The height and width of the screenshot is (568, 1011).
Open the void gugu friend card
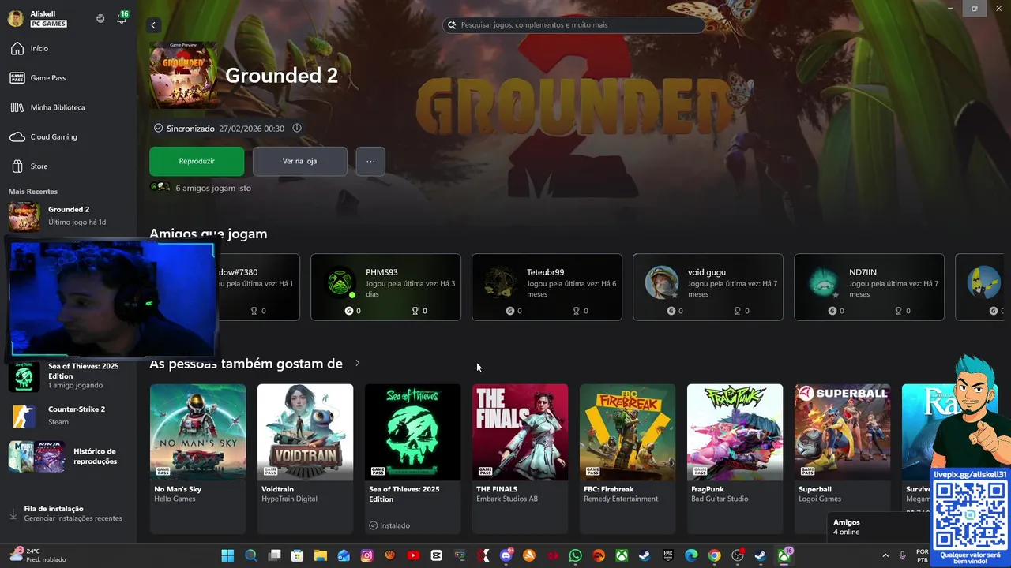click(708, 287)
